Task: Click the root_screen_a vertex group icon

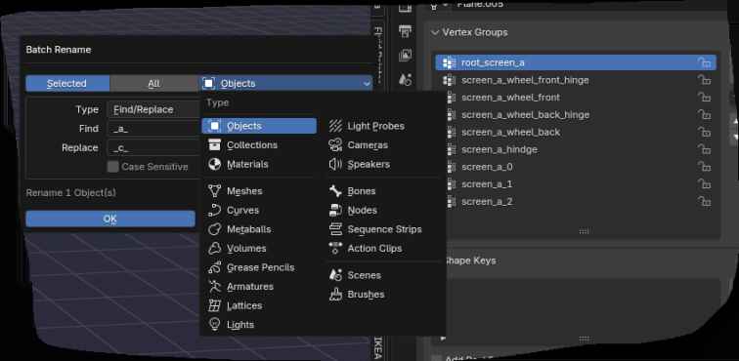Action: 450,62
